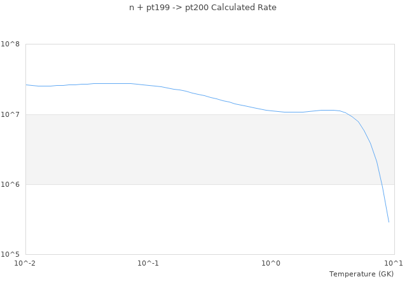Click the bottom edge of the gray band
This screenshot has width=407, height=305.
pos(191,184)
